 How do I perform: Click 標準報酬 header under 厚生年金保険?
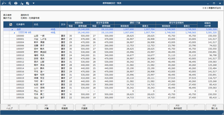coord(106,26)
